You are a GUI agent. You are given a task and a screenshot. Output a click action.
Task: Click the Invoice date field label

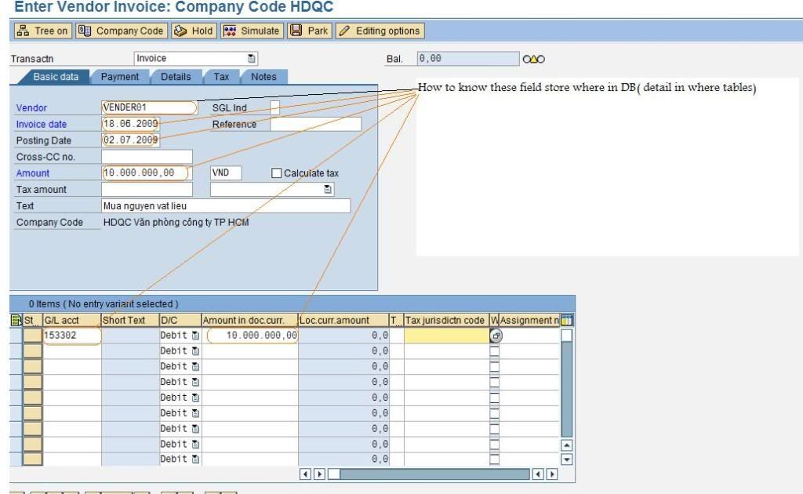(x=42, y=124)
